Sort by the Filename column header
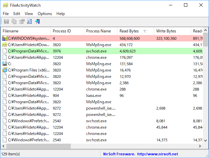This screenshot has height=158, width=209. tap(26, 31)
